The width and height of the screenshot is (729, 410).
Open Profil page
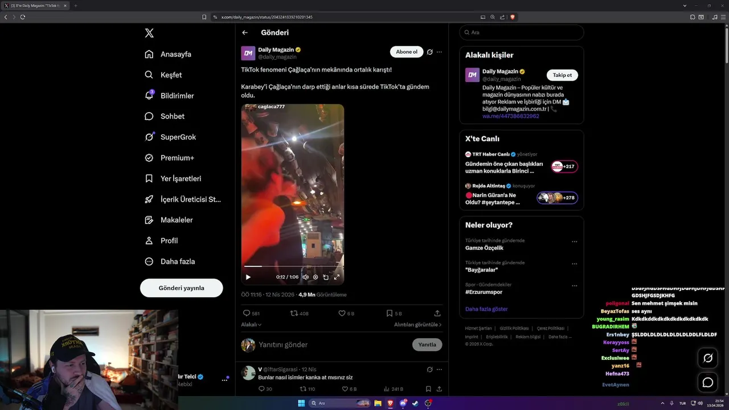[x=161, y=240]
